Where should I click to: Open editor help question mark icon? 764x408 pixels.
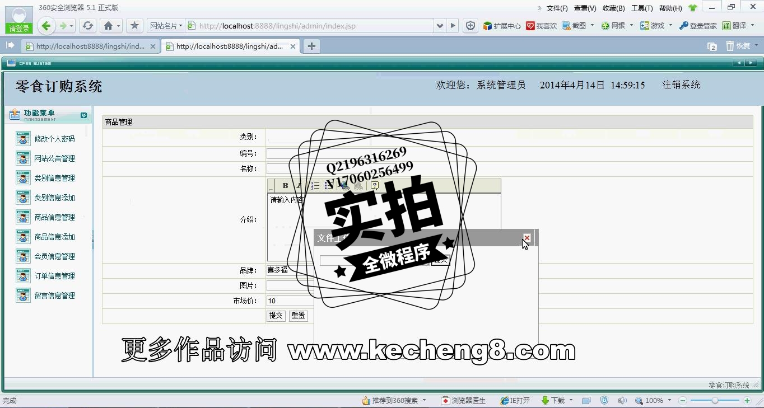(375, 186)
